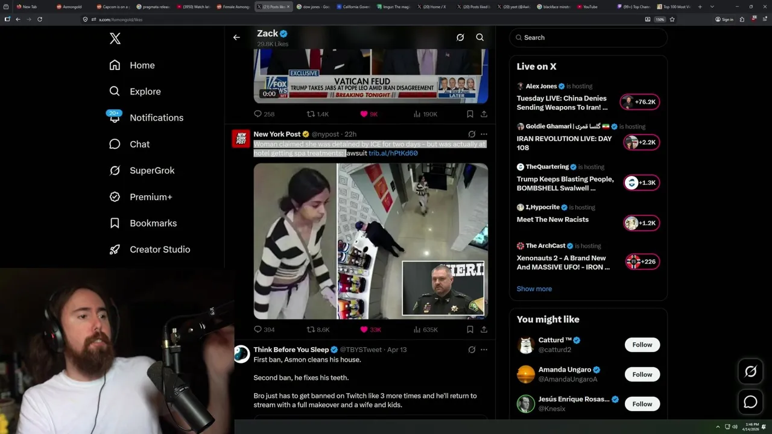This screenshot has height=434, width=772.
Task: Bookmark the Fox News video post
Action: 470,114
